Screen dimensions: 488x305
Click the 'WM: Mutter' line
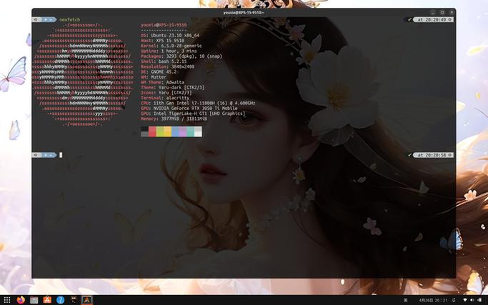(x=154, y=77)
